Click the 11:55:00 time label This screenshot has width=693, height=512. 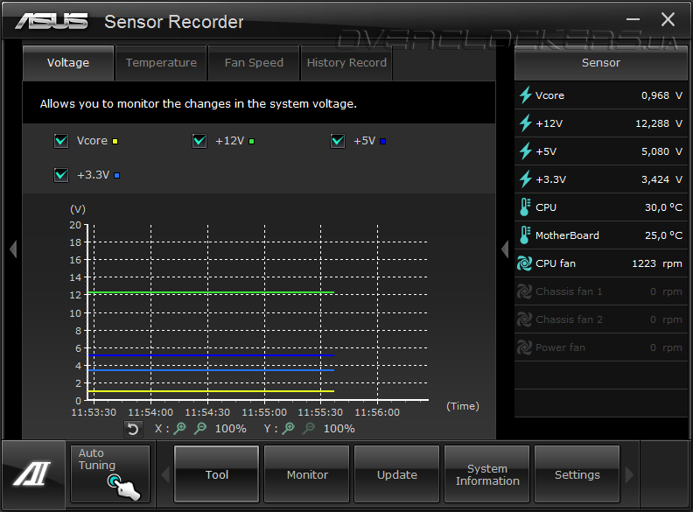click(264, 412)
